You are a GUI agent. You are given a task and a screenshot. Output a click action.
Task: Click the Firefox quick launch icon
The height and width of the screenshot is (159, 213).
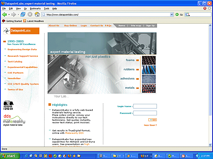70,156
